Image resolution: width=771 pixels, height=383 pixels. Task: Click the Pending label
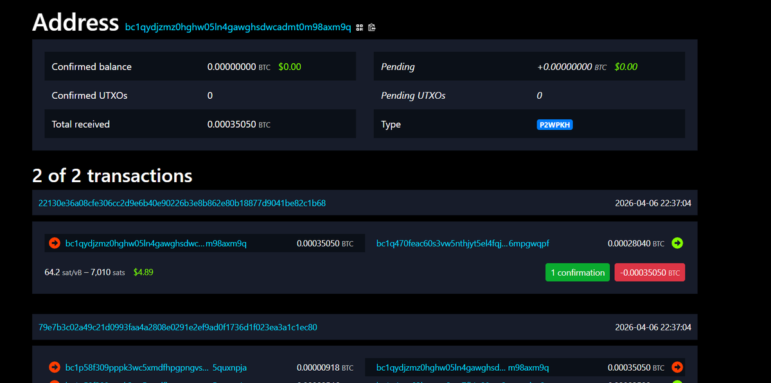398,67
